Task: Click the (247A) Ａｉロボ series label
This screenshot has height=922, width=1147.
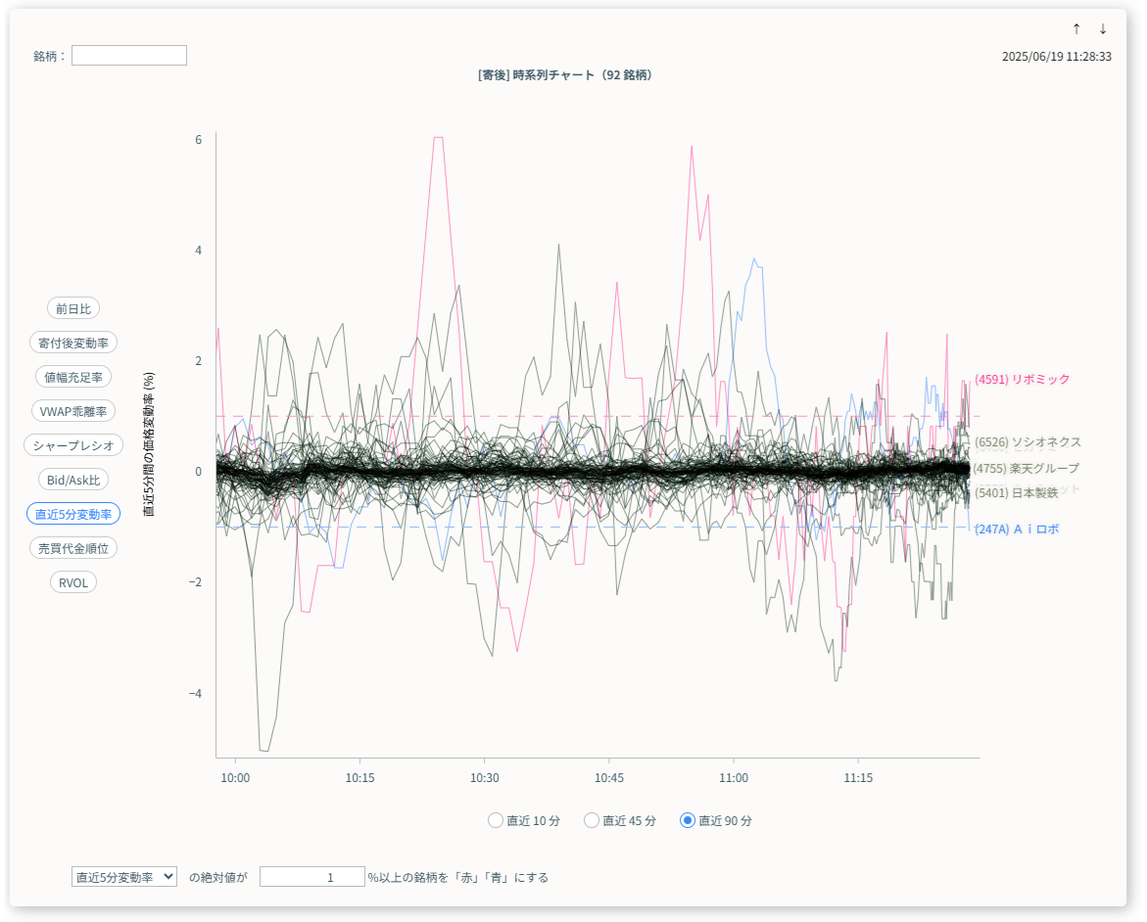Action: pos(1016,529)
